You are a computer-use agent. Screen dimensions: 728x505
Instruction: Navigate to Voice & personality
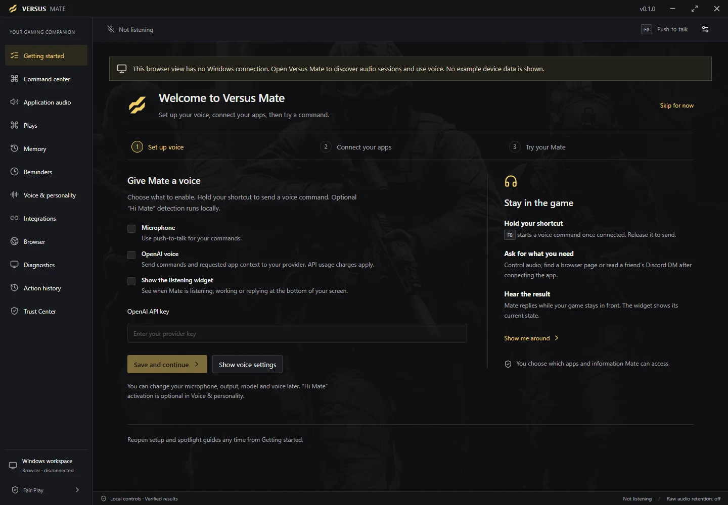coord(46,195)
